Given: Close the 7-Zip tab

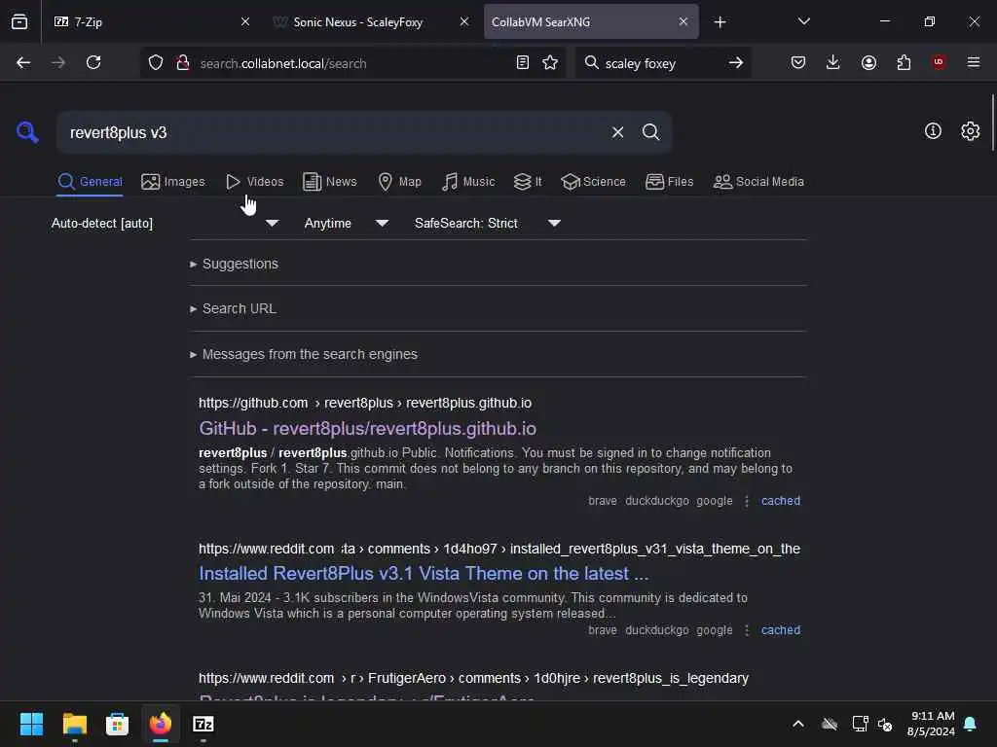Looking at the screenshot, I should (x=245, y=21).
